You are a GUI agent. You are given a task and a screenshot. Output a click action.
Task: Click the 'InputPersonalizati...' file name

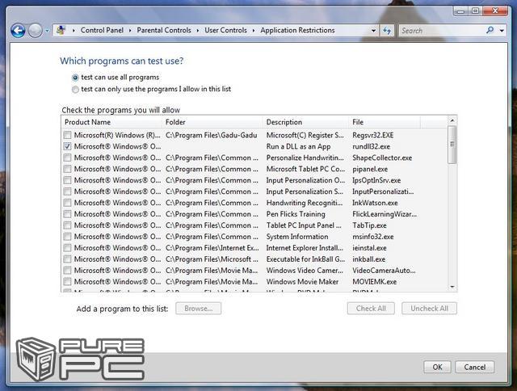coord(383,191)
